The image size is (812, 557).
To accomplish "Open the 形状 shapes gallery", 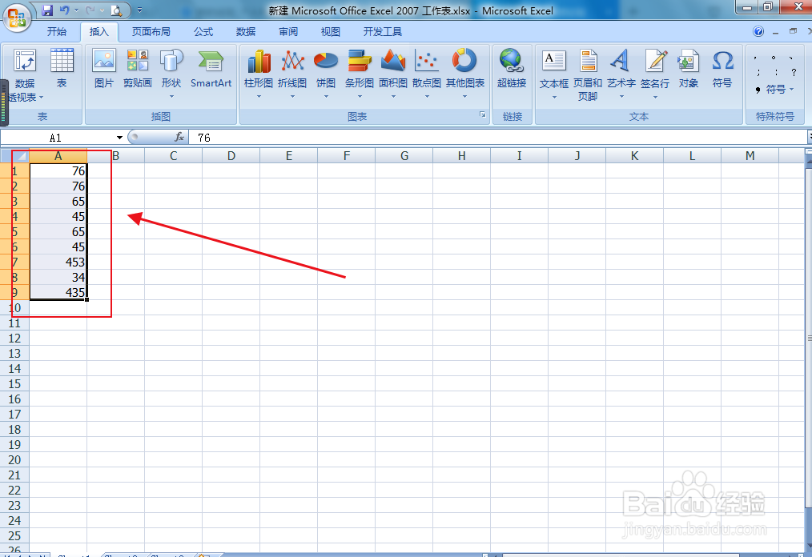I will (x=171, y=74).
